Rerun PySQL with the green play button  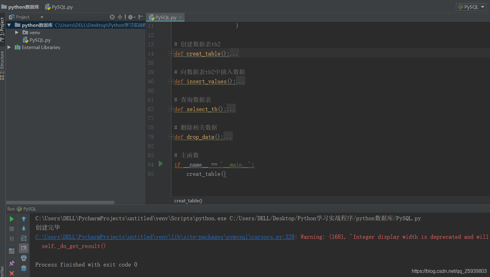pos(12,219)
